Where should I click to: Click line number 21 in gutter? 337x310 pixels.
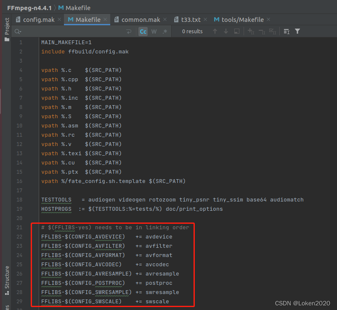coord(19,227)
